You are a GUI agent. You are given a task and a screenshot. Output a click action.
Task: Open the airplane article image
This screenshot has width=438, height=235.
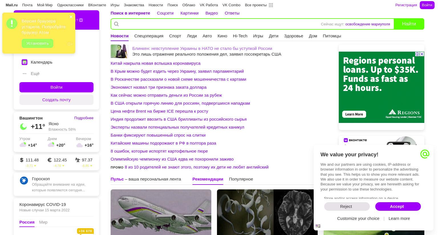click(x=161, y=212)
